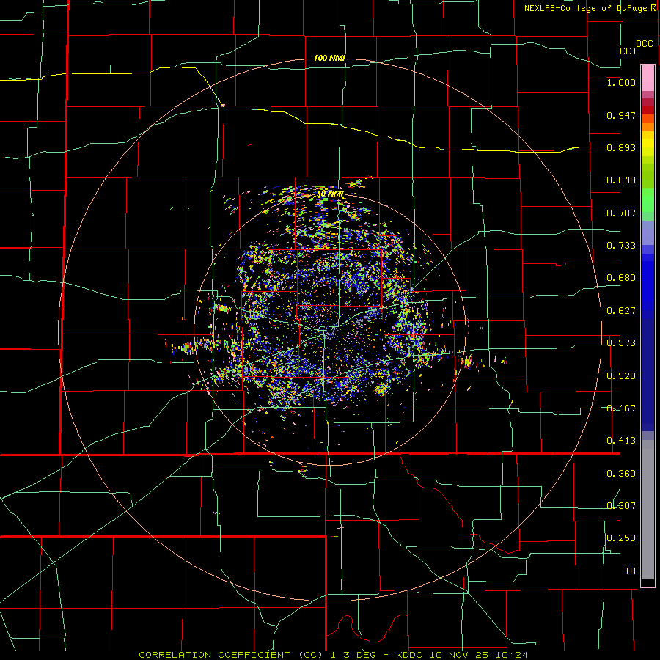660x660 pixels.
Task: Click the 0.307 scale value
Action: tap(621, 506)
